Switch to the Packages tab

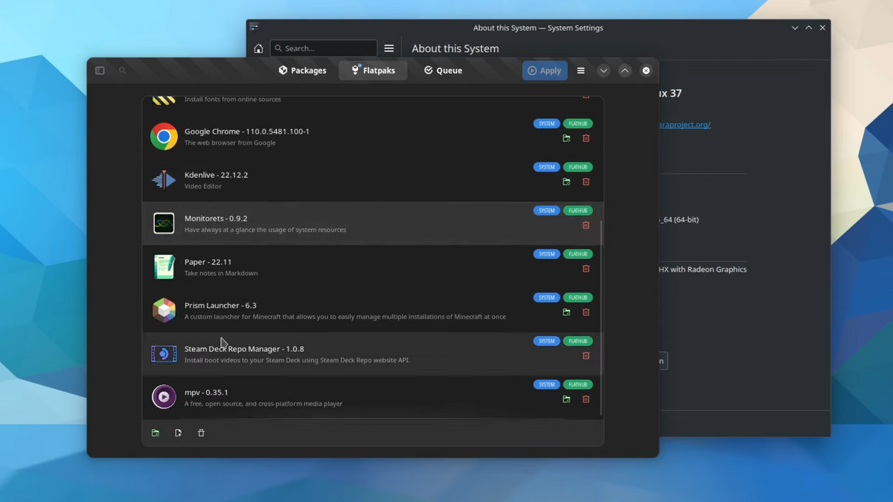(x=302, y=70)
